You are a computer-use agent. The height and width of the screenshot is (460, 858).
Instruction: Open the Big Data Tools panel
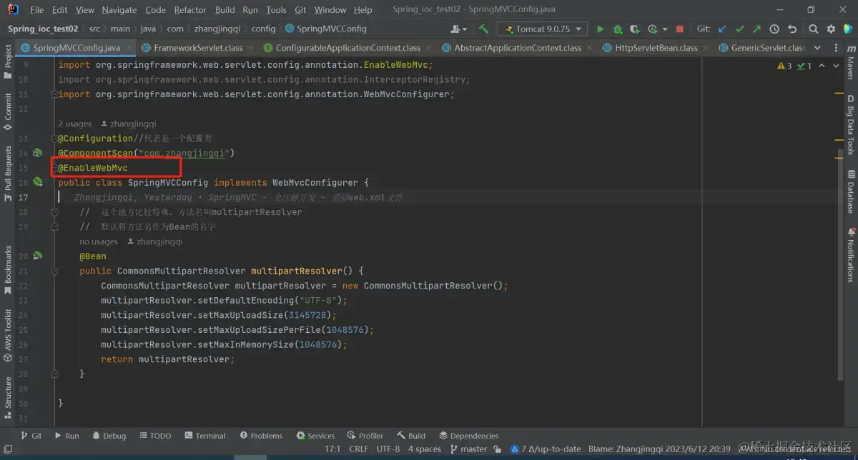point(851,124)
